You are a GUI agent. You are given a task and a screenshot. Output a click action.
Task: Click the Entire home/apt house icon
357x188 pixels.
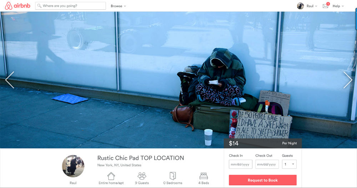coord(111,176)
